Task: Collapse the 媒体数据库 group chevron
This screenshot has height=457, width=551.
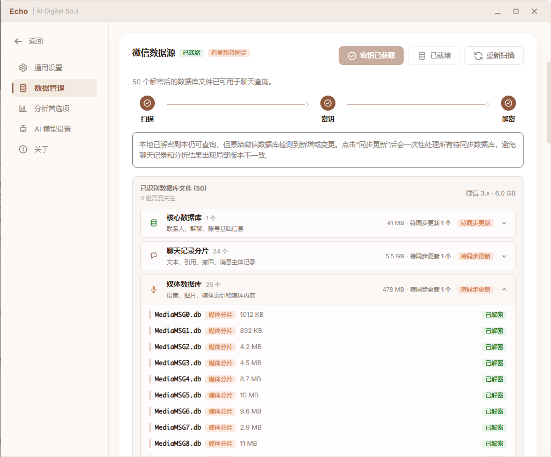Action: point(504,289)
